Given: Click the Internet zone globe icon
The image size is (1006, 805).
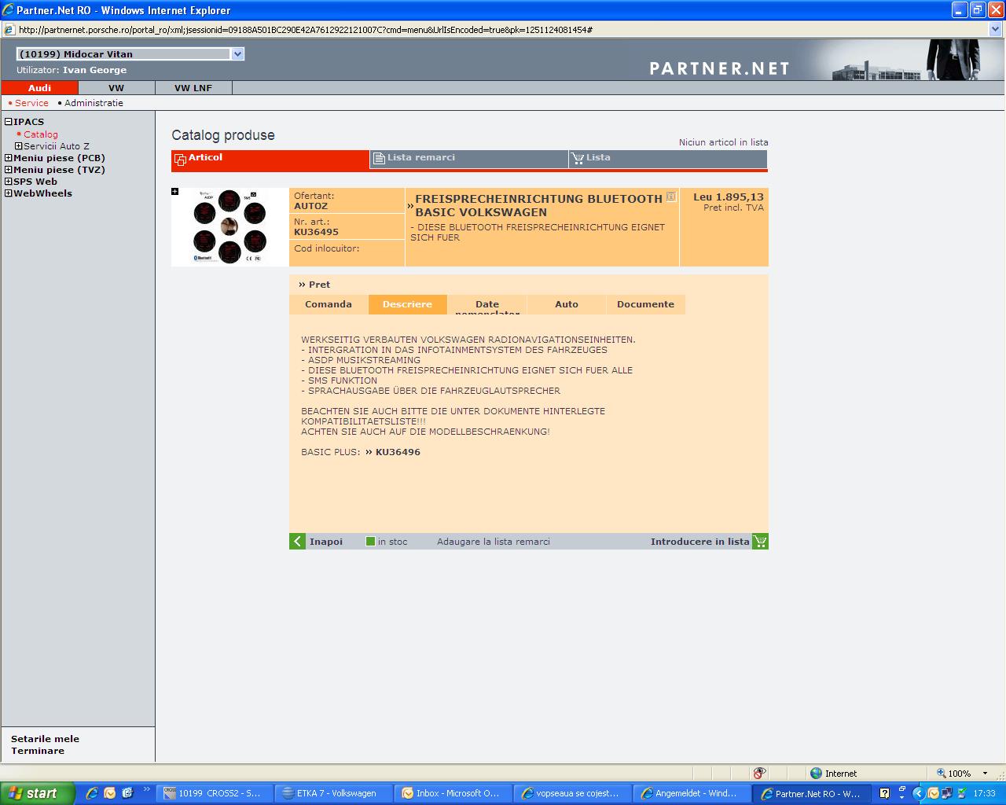Looking at the screenshot, I should (x=816, y=774).
